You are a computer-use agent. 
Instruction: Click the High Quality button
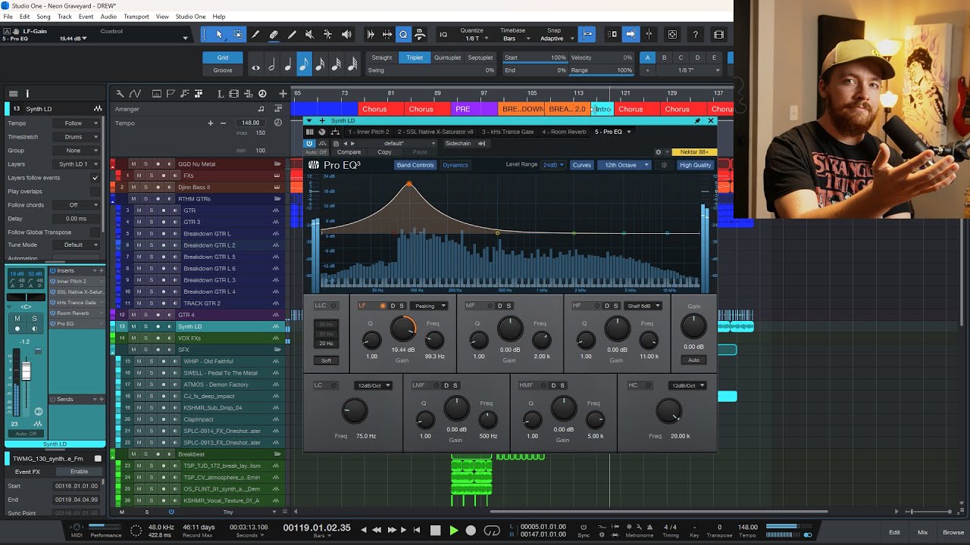pyautogui.click(x=695, y=165)
